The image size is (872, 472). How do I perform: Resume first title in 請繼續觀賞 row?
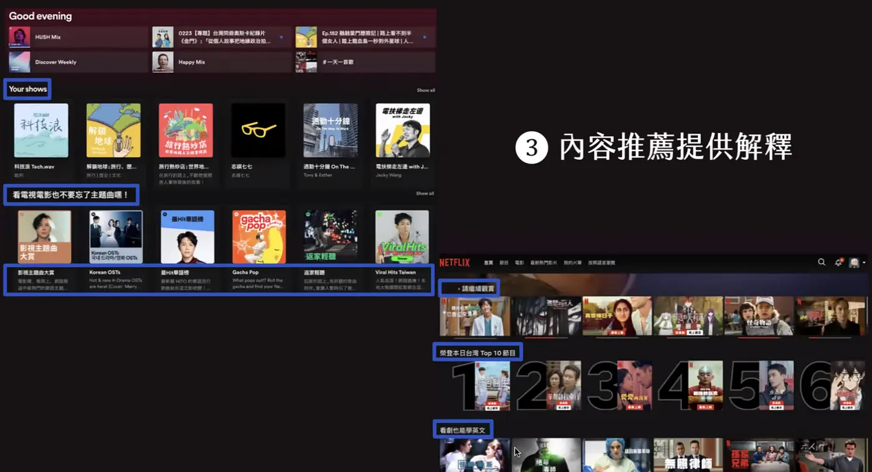475,317
